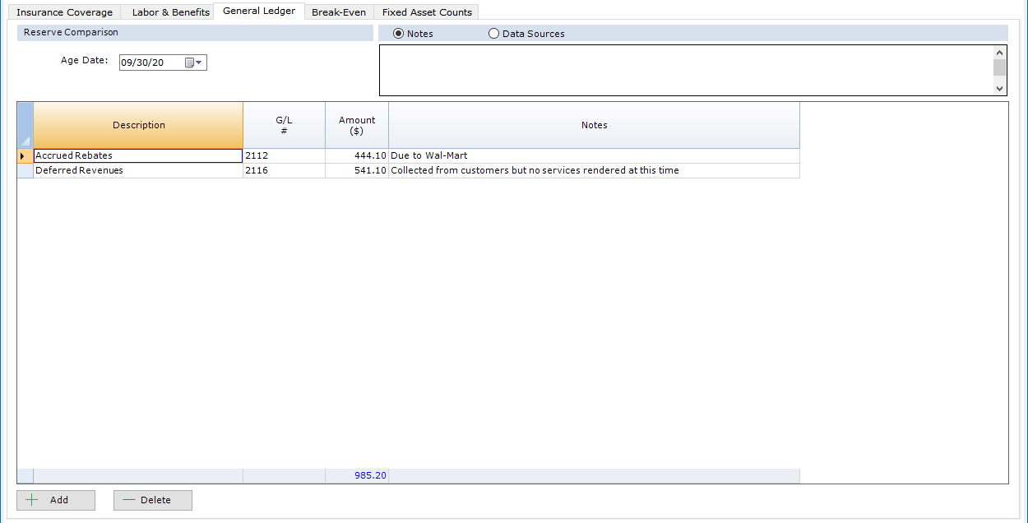Viewport: 1028px width, 523px height.
Task: Click the minus icon on Delete button
Action: (129, 500)
